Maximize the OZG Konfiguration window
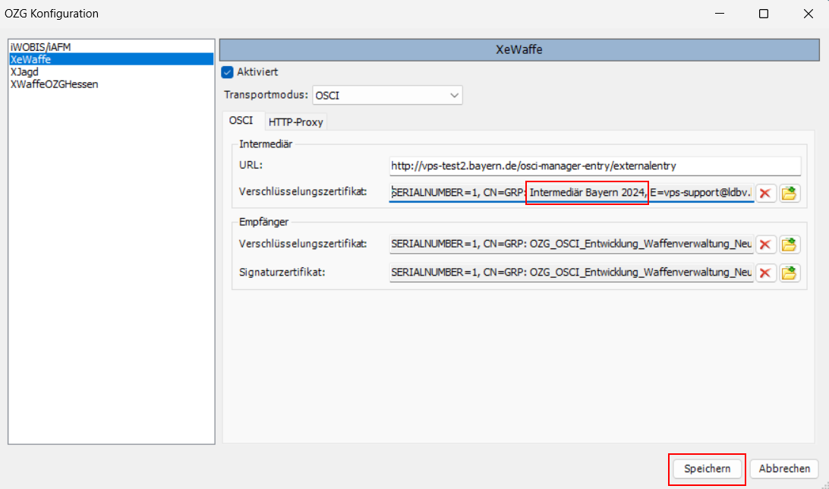The width and height of the screenshot is (829, 489). pyautogui.click(x=764, y=14)
